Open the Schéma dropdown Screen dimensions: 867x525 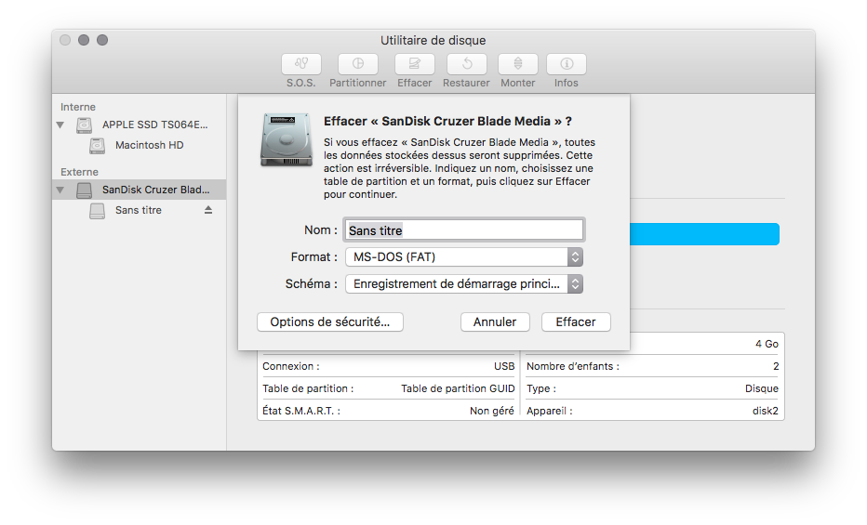(464, 283)
